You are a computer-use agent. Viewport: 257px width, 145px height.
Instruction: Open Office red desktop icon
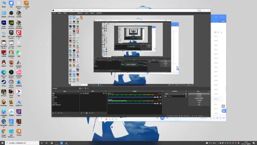[x=19, y=122]
